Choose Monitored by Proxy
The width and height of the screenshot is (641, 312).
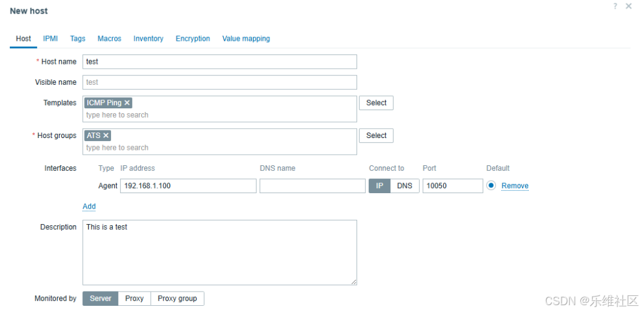point(135,298)
